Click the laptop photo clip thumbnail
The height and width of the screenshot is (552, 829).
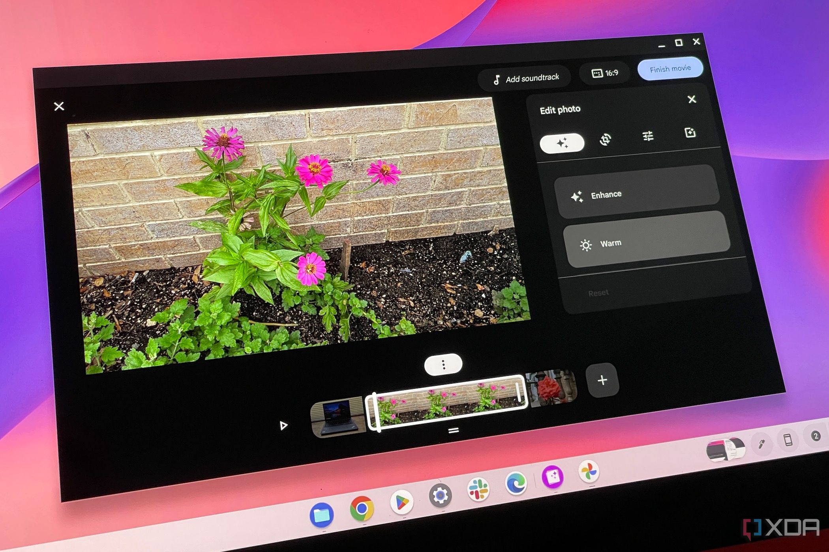(x=338, y=414)
